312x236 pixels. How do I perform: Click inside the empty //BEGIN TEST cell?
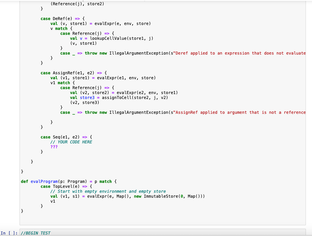tap(117, 233)
